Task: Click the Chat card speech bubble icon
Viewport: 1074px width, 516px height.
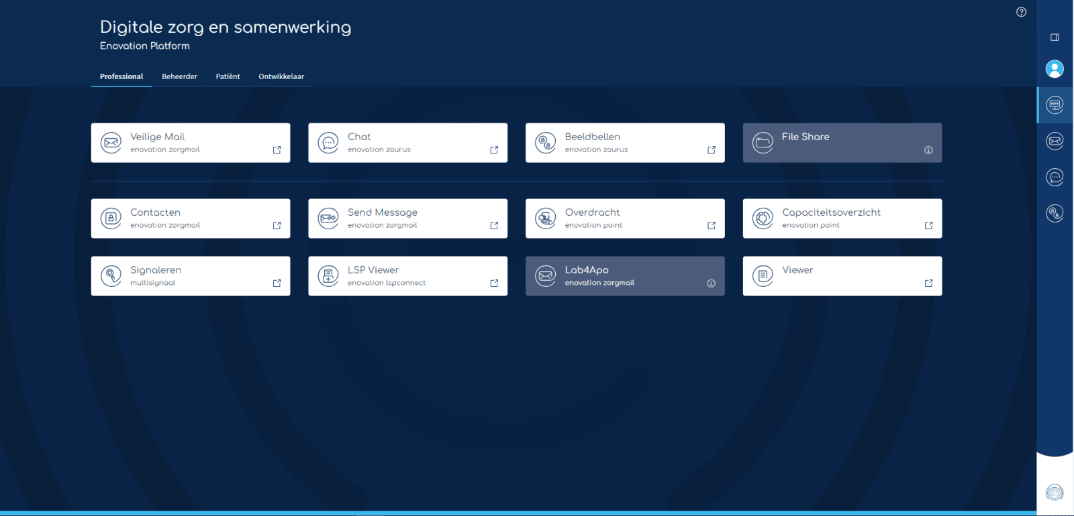Action: 328,143
